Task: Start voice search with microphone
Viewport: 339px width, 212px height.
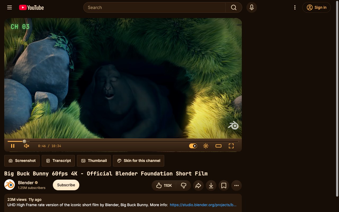Action: (252, 7)
